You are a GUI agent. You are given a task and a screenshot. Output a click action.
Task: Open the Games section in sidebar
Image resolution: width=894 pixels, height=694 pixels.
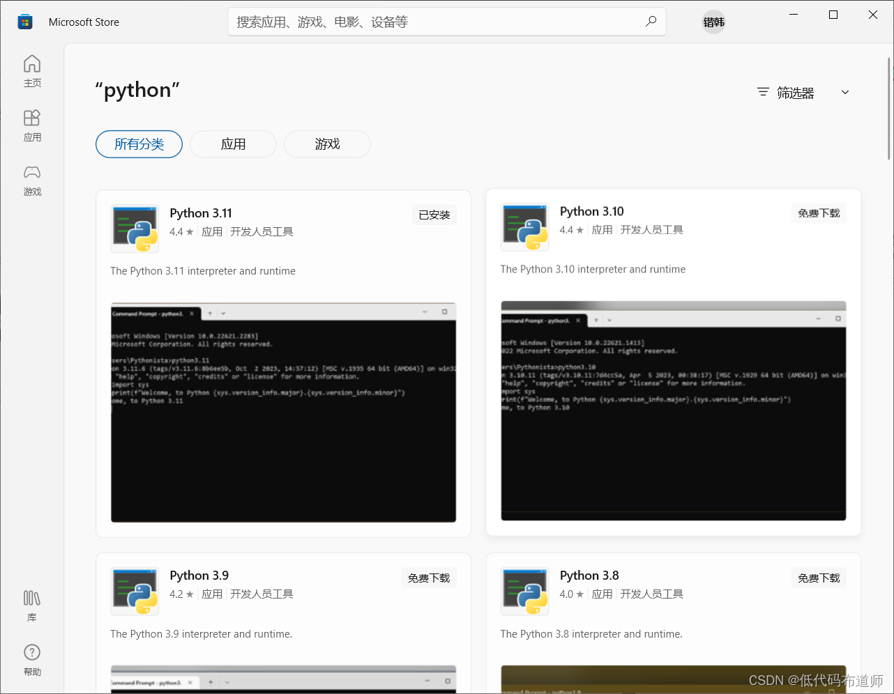(x=32, y=180)
